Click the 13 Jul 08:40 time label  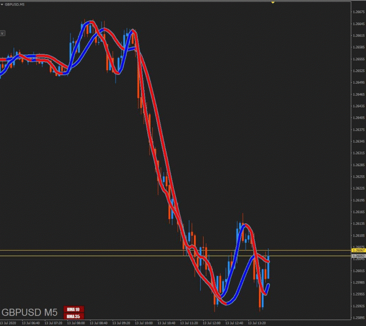pos(99,323)
